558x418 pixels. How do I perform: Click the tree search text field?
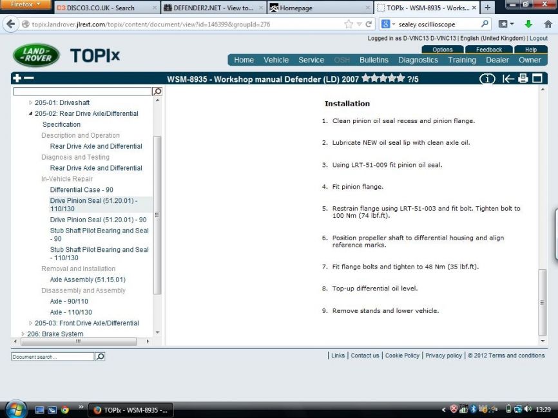pyautogui.click(x=82, y=91)
